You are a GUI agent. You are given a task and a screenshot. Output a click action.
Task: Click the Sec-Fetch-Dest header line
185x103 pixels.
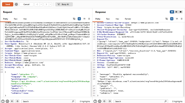17,60
